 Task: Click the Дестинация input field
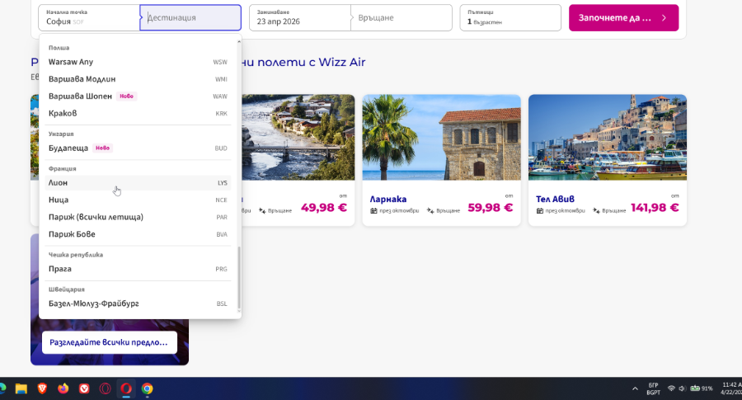pos(190,17)
